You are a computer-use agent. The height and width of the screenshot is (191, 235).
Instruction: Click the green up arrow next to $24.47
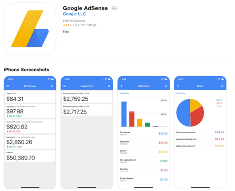coord(7,116)
